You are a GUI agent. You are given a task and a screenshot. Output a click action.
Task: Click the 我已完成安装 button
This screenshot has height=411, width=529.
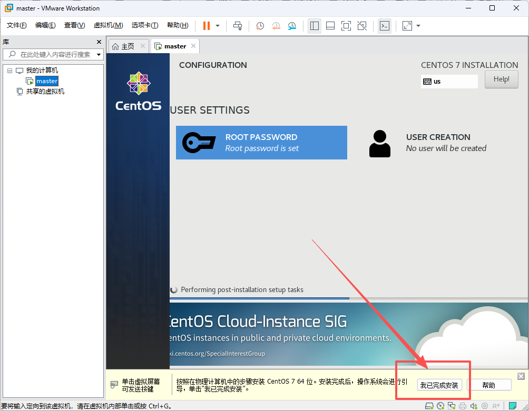439,385
